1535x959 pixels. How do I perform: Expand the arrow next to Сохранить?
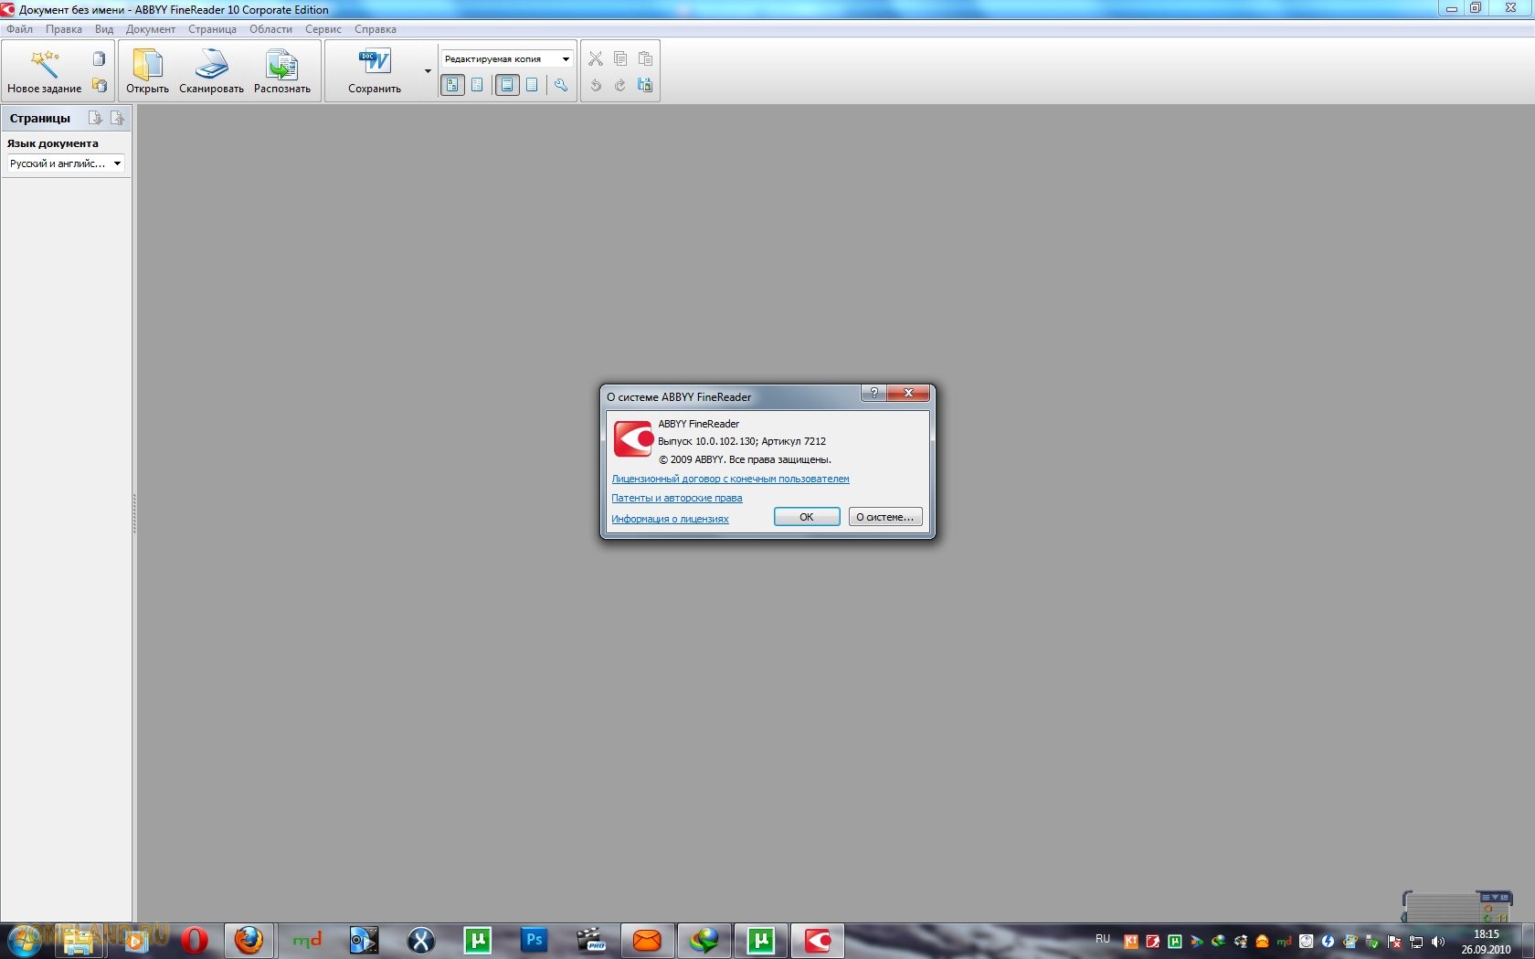tap(428, 71)
